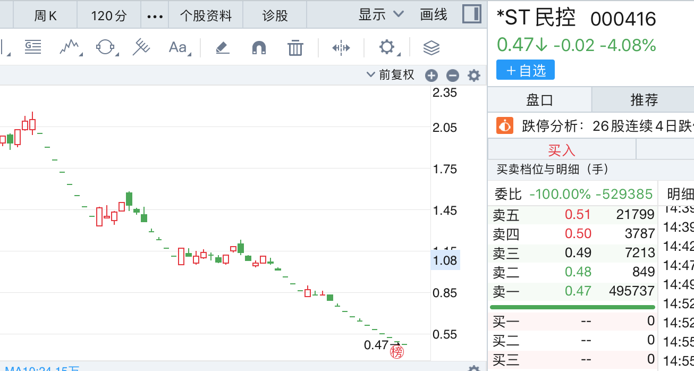Select the wave line drawing tool
694x371 pixels.
click(70, 48)
